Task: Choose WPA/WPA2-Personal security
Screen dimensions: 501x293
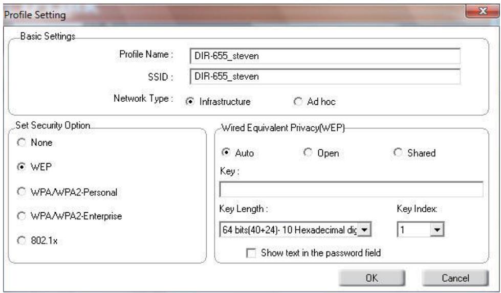Action: 21,192
